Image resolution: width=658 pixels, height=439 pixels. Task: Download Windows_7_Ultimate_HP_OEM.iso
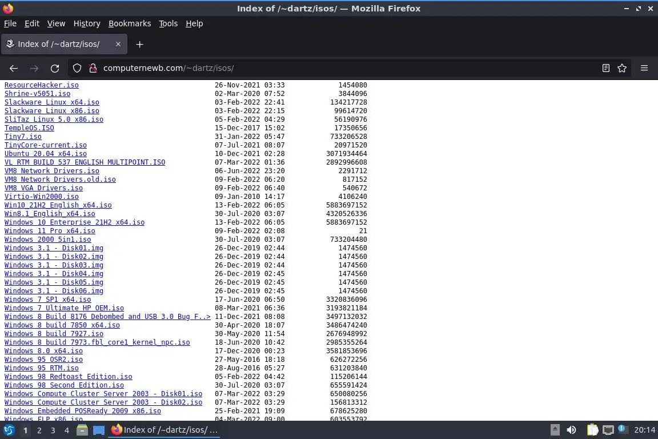64,308
